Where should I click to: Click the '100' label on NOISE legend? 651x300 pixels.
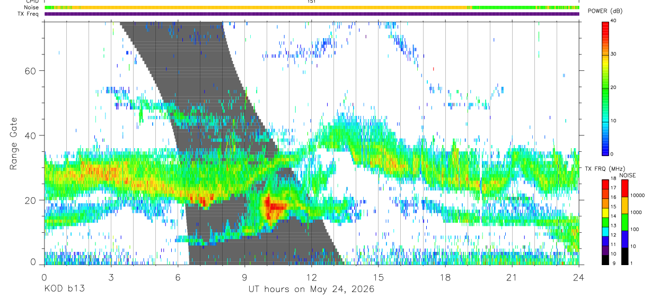point(635,229)
